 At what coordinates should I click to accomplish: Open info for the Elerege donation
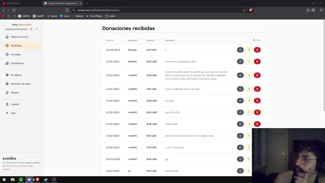[x=240, y=50]
